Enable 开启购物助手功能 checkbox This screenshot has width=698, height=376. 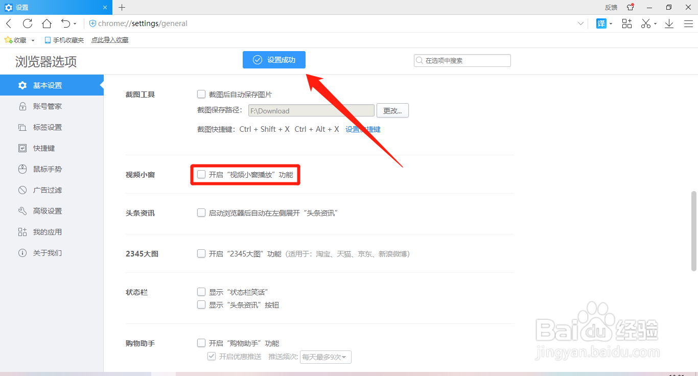pyautogui.click(x=201, y=343)
